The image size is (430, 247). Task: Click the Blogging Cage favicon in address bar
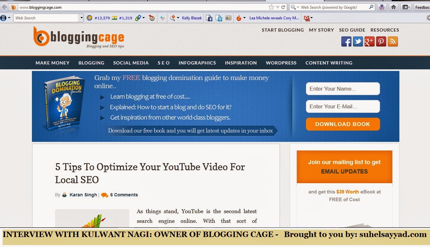point(14,7)
